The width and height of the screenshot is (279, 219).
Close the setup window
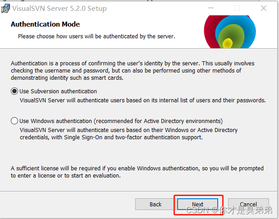pyautogui.click(x=264, y=8)
